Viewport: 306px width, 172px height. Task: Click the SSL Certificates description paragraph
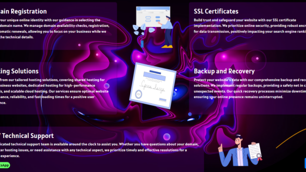pyautogui.click(x=250, y=26)
